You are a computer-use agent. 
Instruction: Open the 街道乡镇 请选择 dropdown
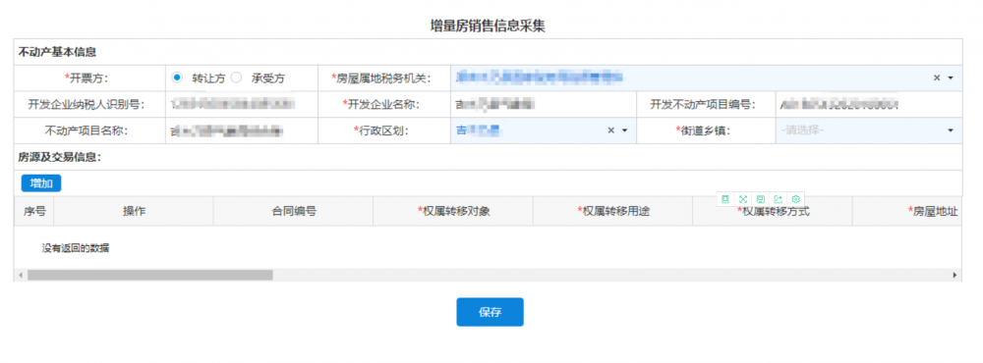pos(868,130)
